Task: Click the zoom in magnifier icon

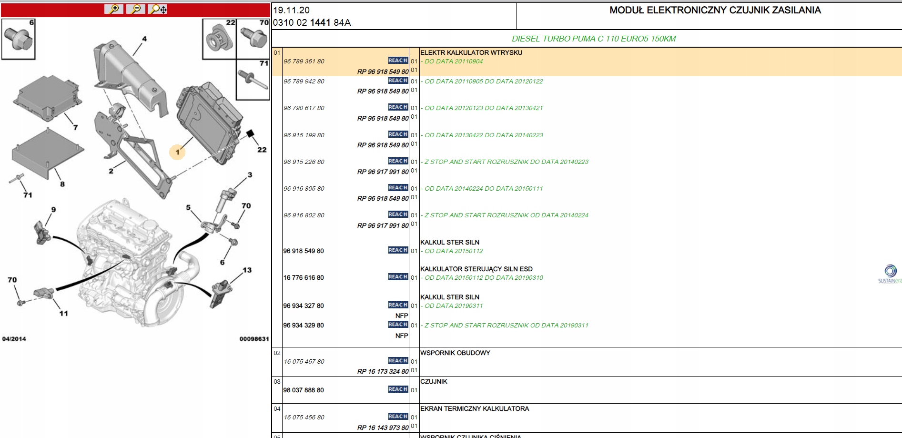Action: coord(114,9)
